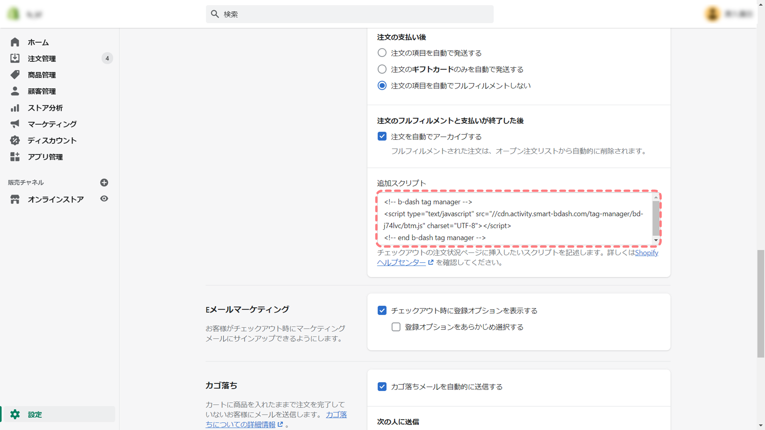Click the カゴ落ち heading
Screen dimensions: 765x430
221,385
